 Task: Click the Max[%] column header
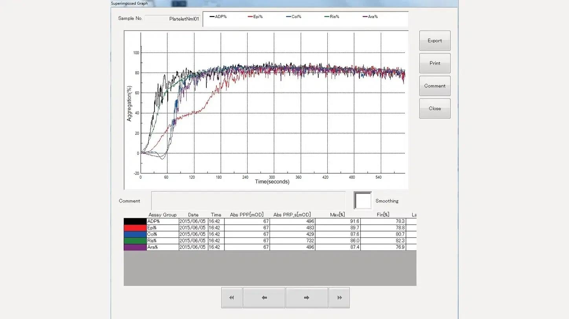[337, 215]
